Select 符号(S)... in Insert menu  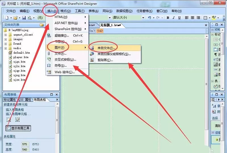[x=67, y=66]
